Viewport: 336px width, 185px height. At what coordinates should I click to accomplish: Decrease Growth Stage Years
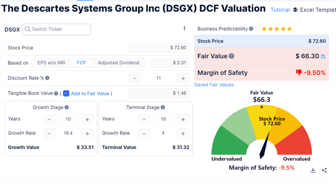(x=49, y=119)
